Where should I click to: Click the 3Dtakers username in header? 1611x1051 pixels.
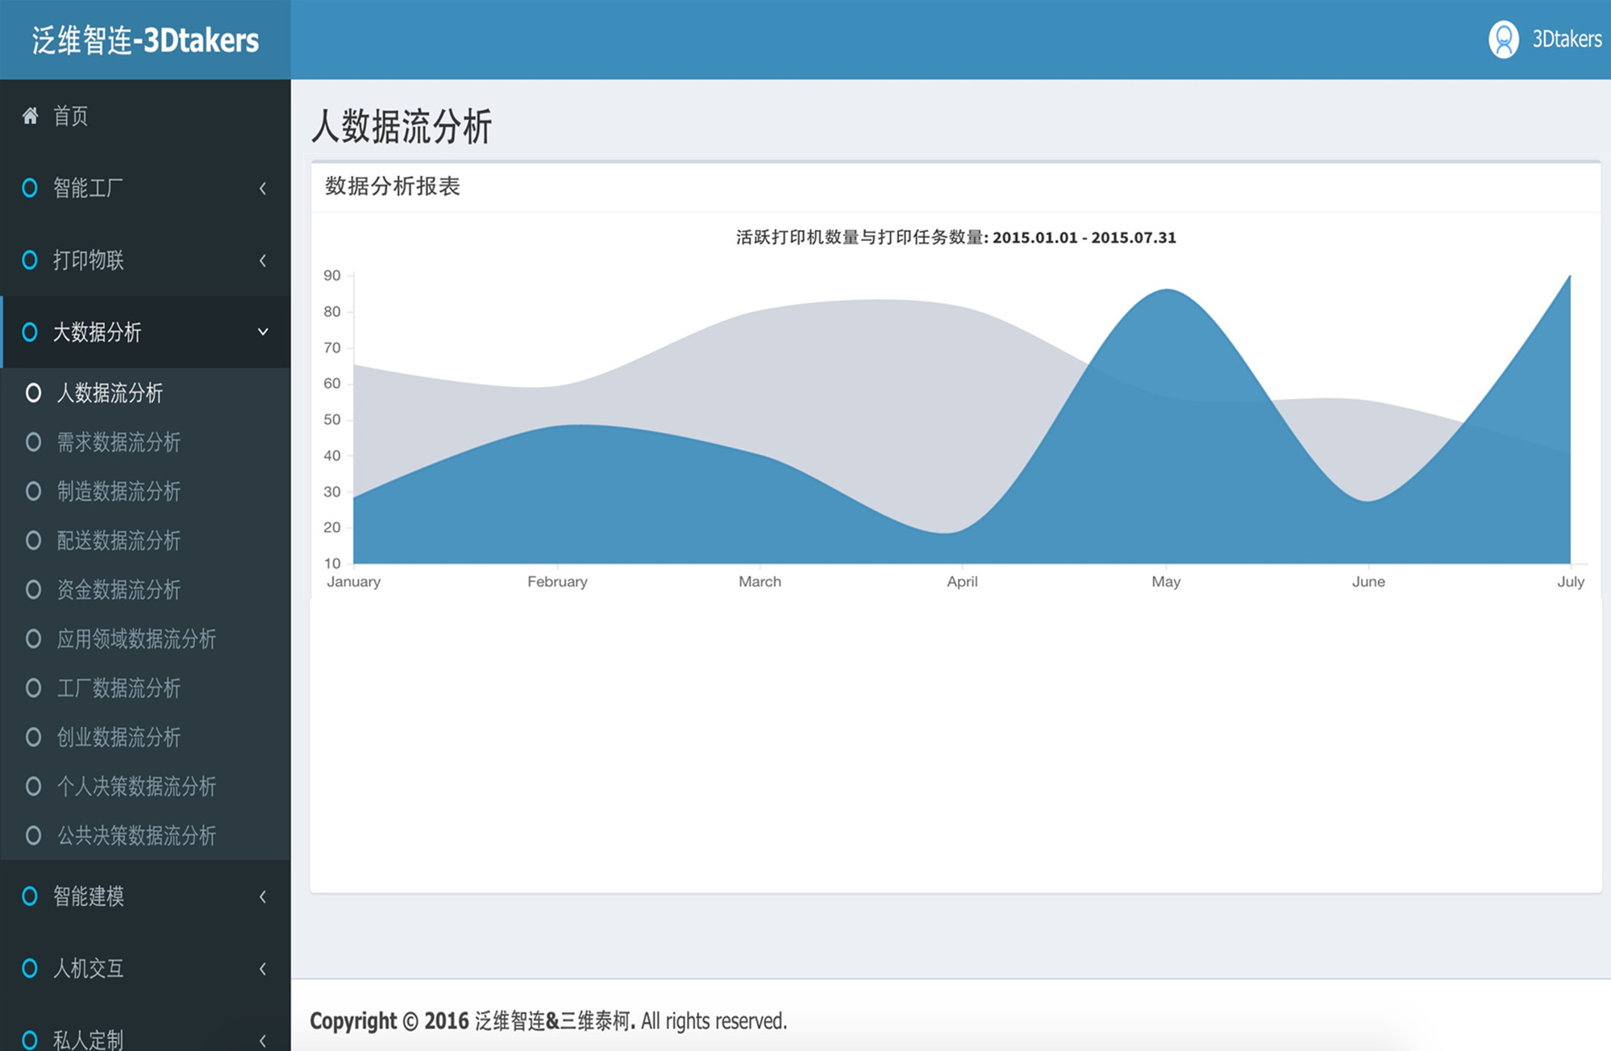tap(1566, 39)
